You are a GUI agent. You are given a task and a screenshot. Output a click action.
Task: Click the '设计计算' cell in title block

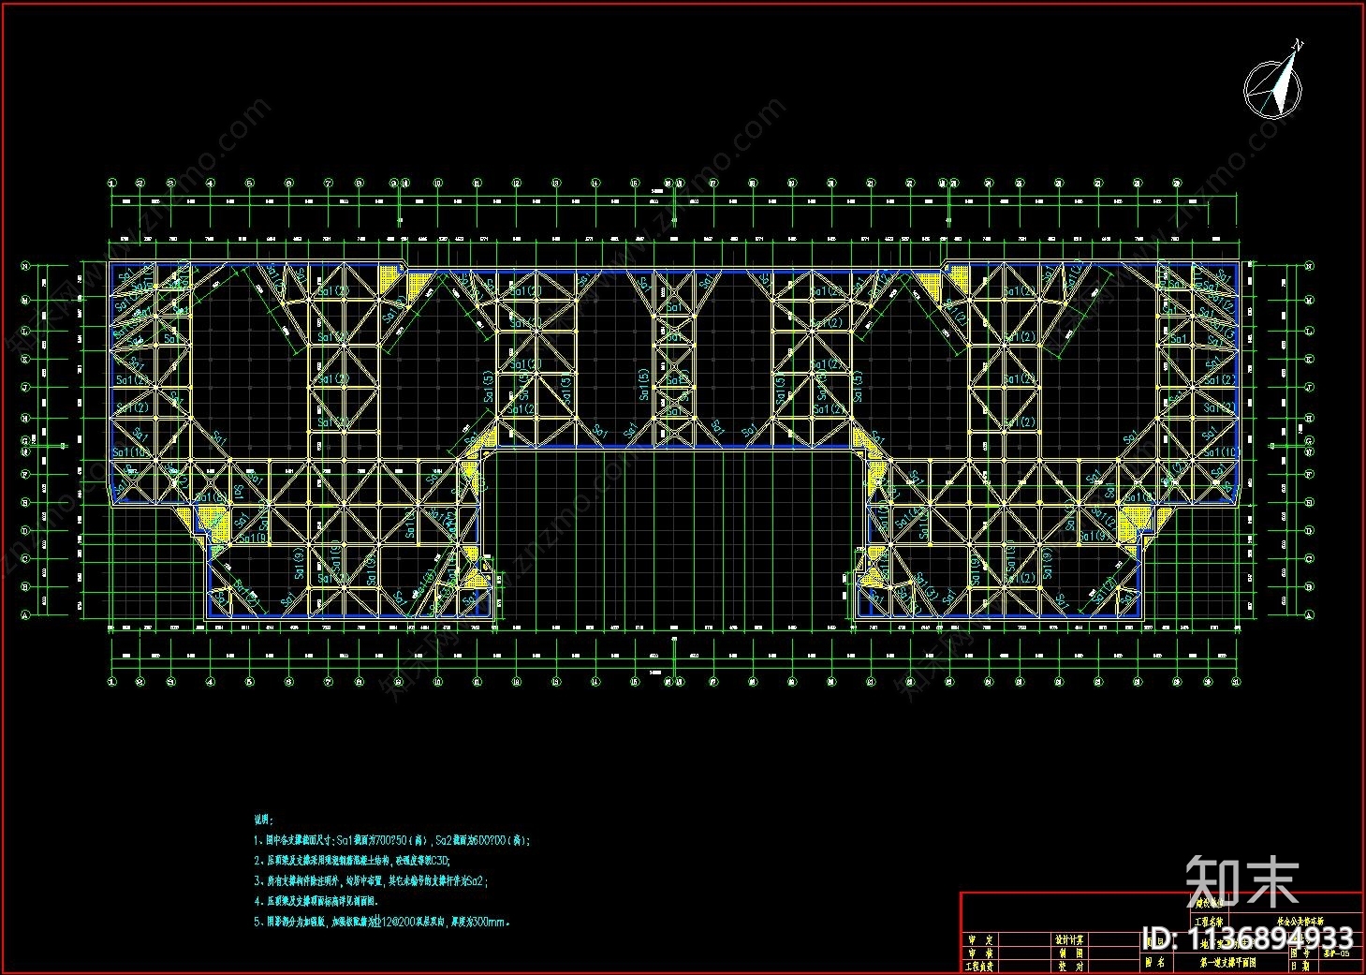1069,940
